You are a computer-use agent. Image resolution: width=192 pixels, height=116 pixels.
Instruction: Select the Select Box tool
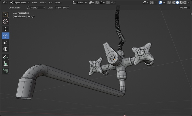click(x=5, y=15)
